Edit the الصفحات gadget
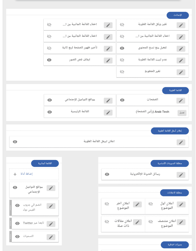 coord(181,101)
